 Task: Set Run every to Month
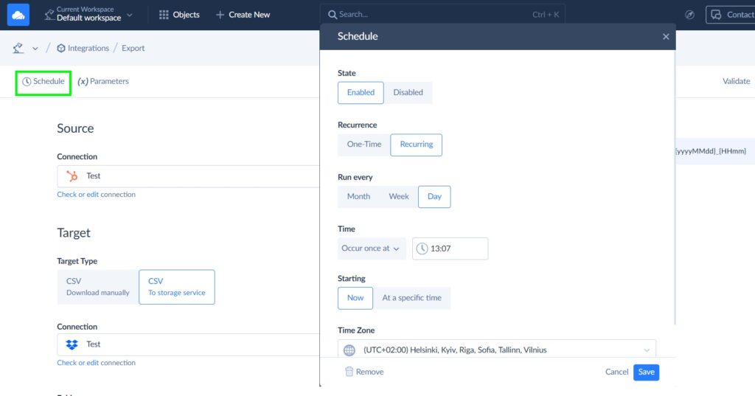[x=359, y=197]
